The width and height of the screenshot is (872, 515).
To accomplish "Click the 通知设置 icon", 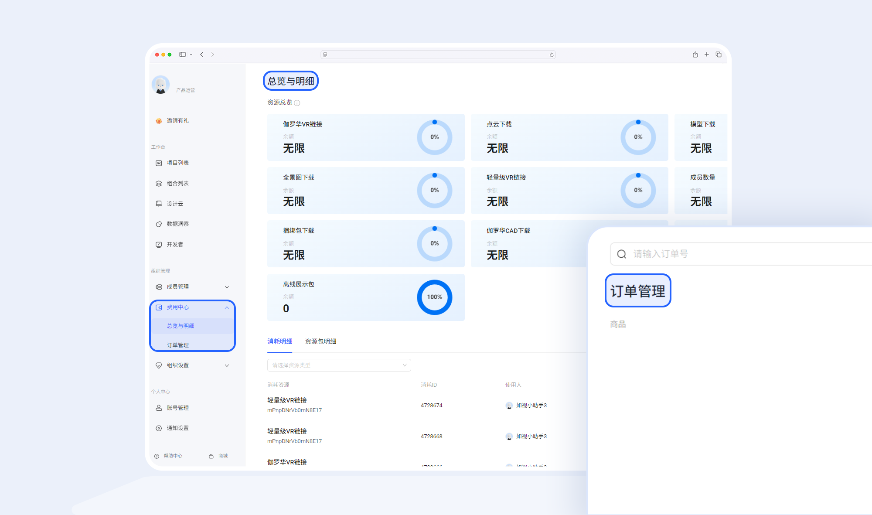I will pos(159,428).
